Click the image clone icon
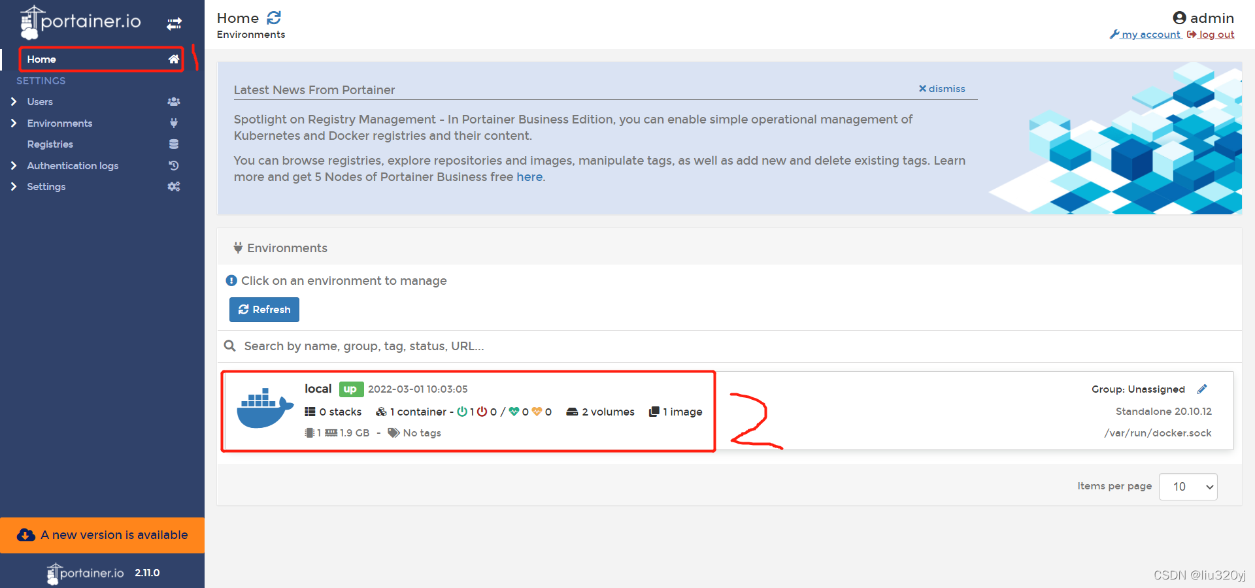Screen dimensions: 1255x588 point(654,412)
